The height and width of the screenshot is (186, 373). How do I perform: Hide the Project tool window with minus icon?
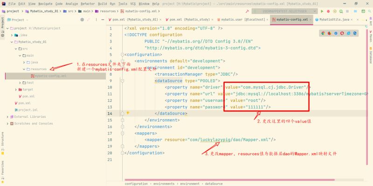click(x=103, y=20)
